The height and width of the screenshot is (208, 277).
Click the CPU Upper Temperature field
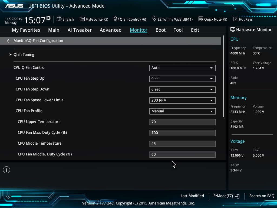pos(182,122)
